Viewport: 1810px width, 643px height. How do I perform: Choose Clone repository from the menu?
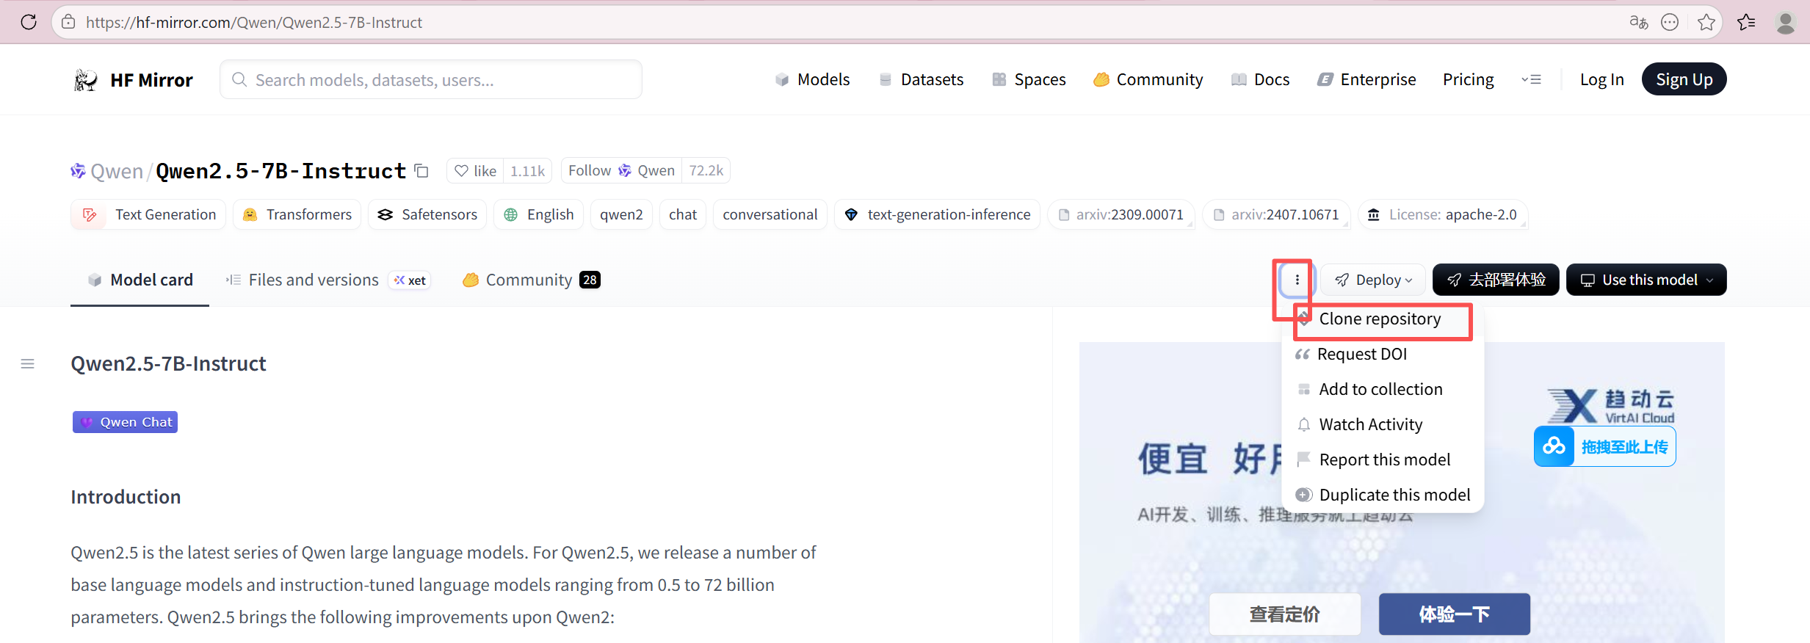click(1383, 319)
